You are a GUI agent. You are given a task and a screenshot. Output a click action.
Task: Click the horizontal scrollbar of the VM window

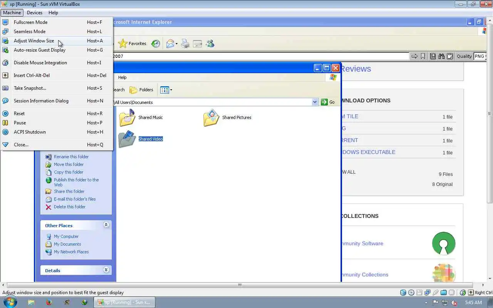[x=240, y=285]
